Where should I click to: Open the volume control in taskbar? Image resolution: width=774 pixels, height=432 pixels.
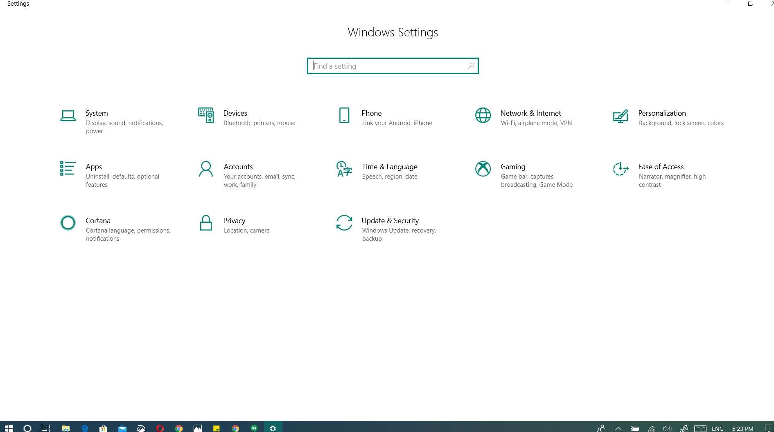pyautogui.click(x=667, y=428)
